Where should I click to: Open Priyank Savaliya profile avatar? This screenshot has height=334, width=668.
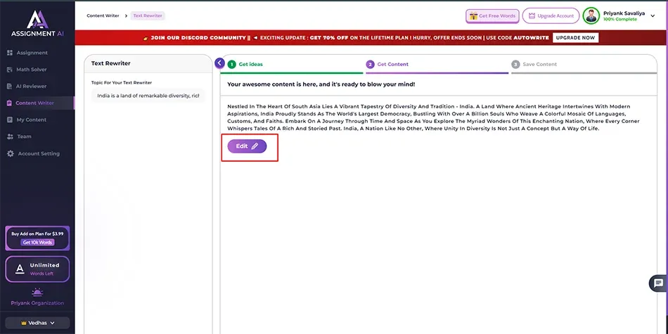[591, 15]
